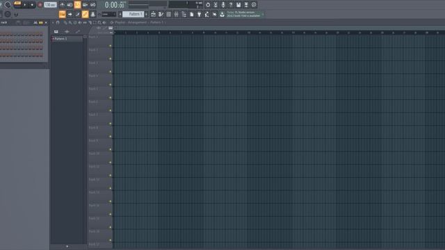Select Pattern 1 in the picker list

pos(67,39)
